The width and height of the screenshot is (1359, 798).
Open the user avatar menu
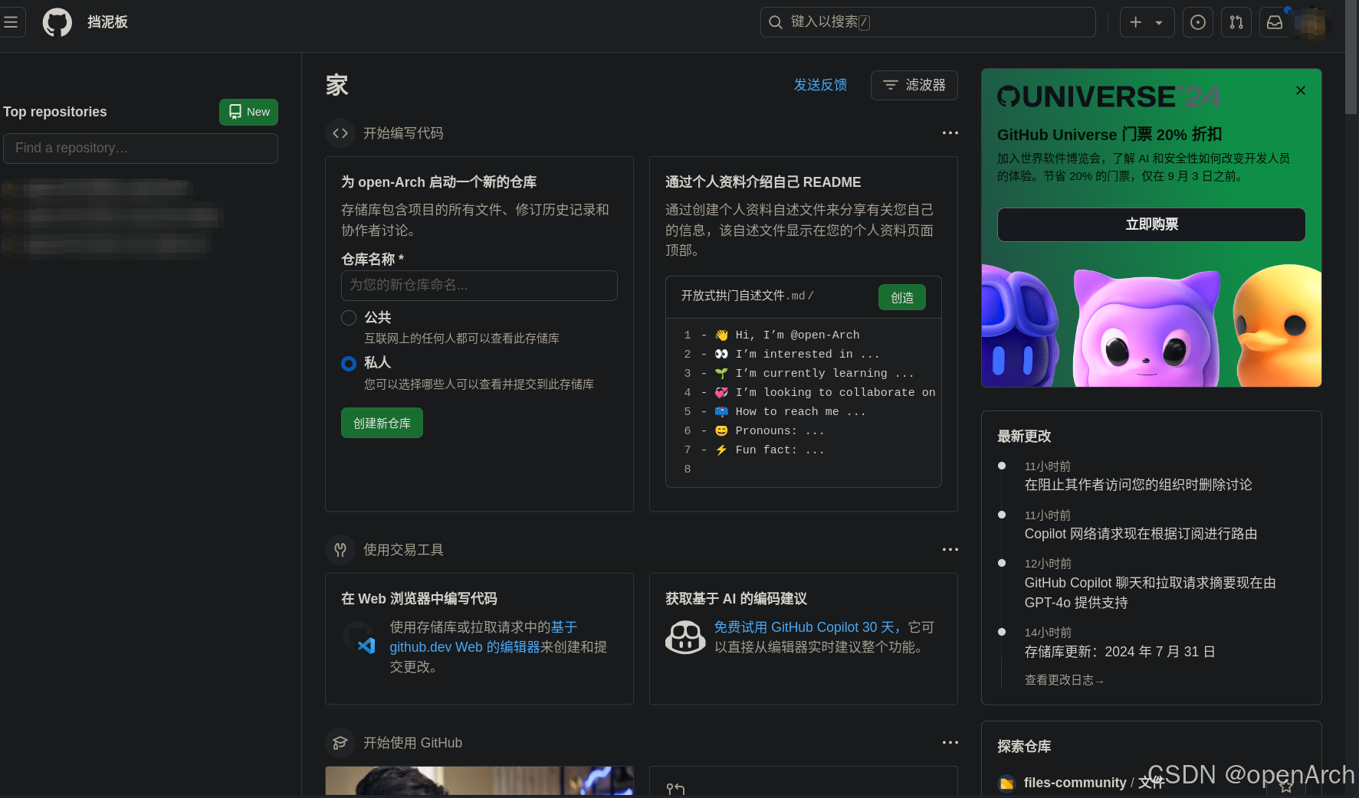[1311, 24]
